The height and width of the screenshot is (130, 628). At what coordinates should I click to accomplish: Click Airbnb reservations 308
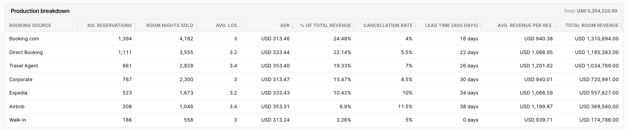point(127,107)
